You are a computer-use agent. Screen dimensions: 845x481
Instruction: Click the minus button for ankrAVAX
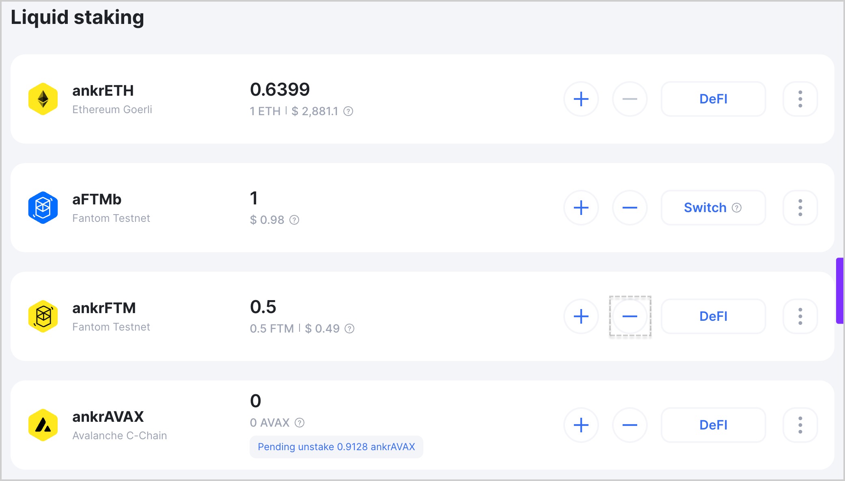pos(629,425)
